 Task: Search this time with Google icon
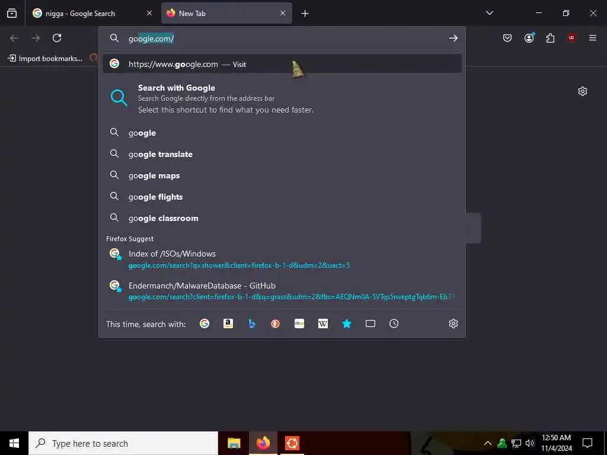click(x=205, y=323)
